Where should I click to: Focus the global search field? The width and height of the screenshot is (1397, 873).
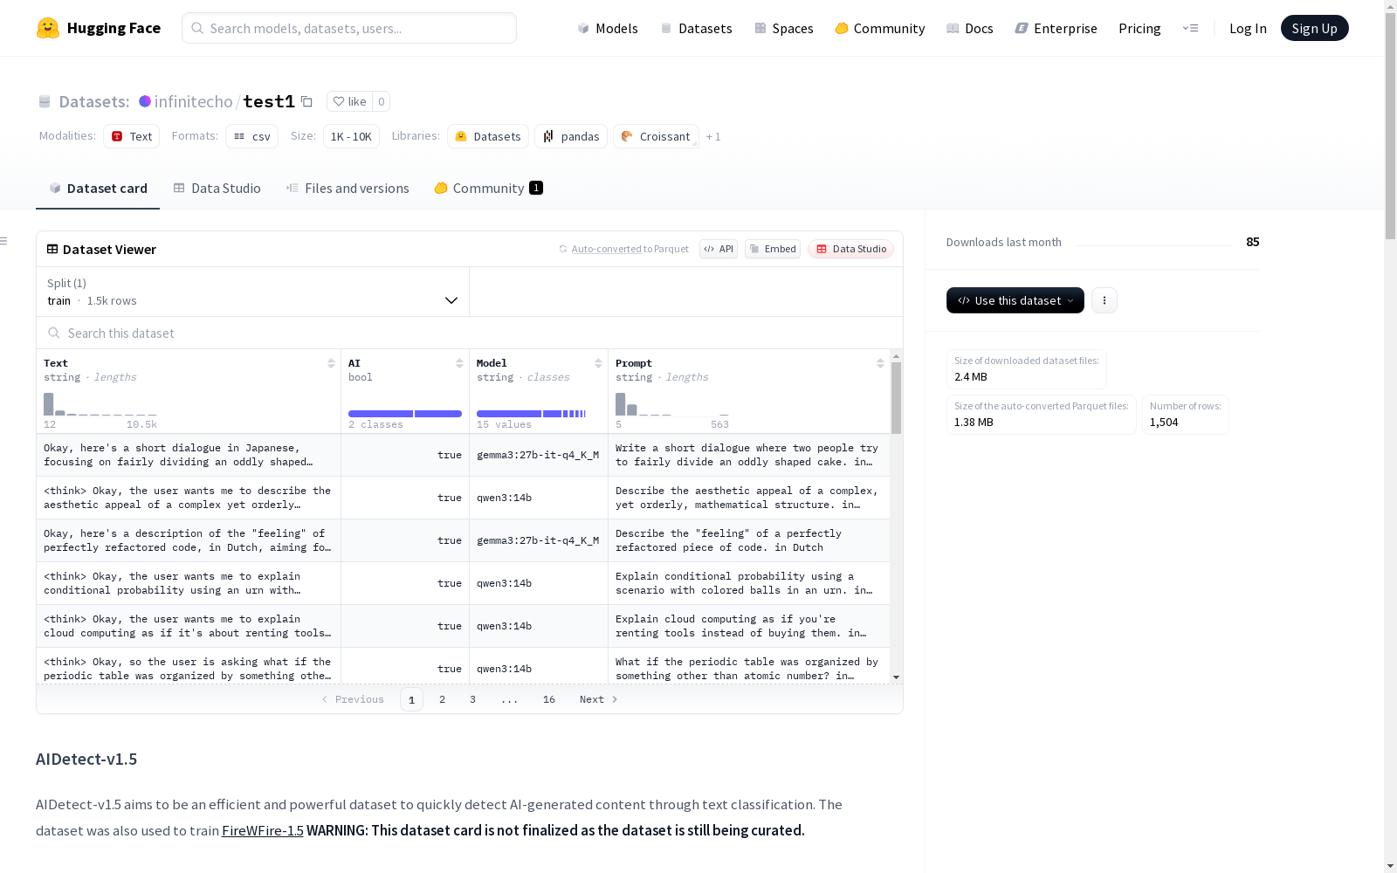pyautogui.click(x=349, y=28)
